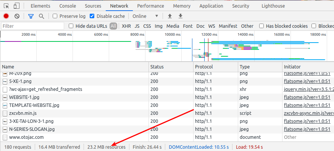Click 14000 ms mark on overview timeline

(x=245, y=34)
